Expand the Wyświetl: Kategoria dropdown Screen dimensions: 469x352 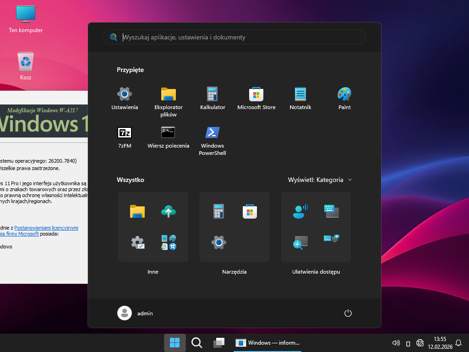(x=320, y=180)
